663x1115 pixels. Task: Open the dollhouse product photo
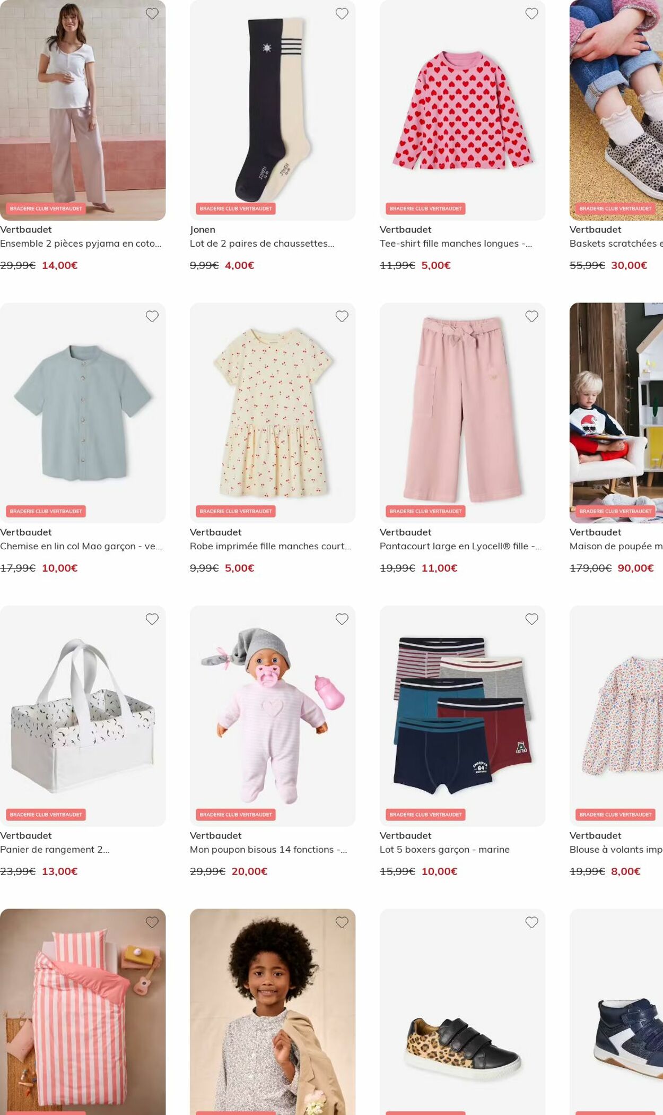click(x=616, y=413)
